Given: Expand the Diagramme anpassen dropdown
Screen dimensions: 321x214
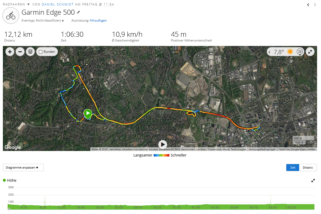Looking at the screenshot, I should (x=23, y=168).
